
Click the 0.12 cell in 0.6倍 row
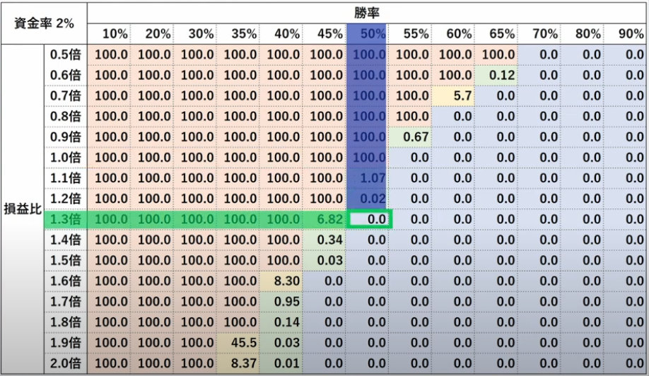pos(497,76)
